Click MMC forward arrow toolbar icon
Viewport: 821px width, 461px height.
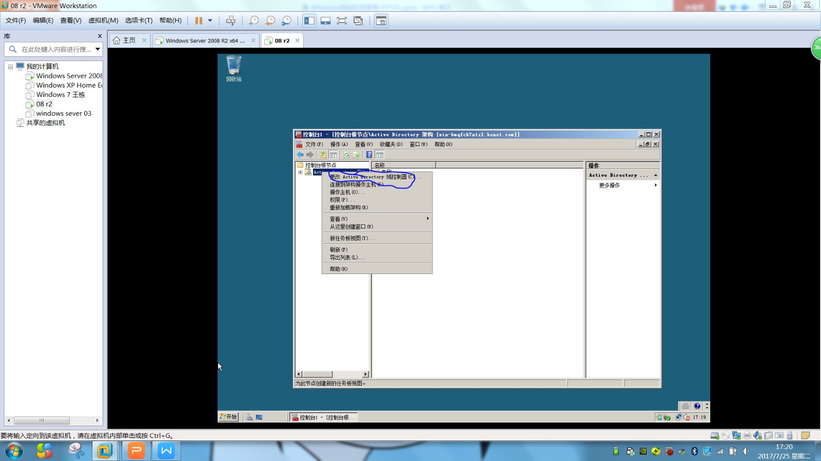(310, 155)
